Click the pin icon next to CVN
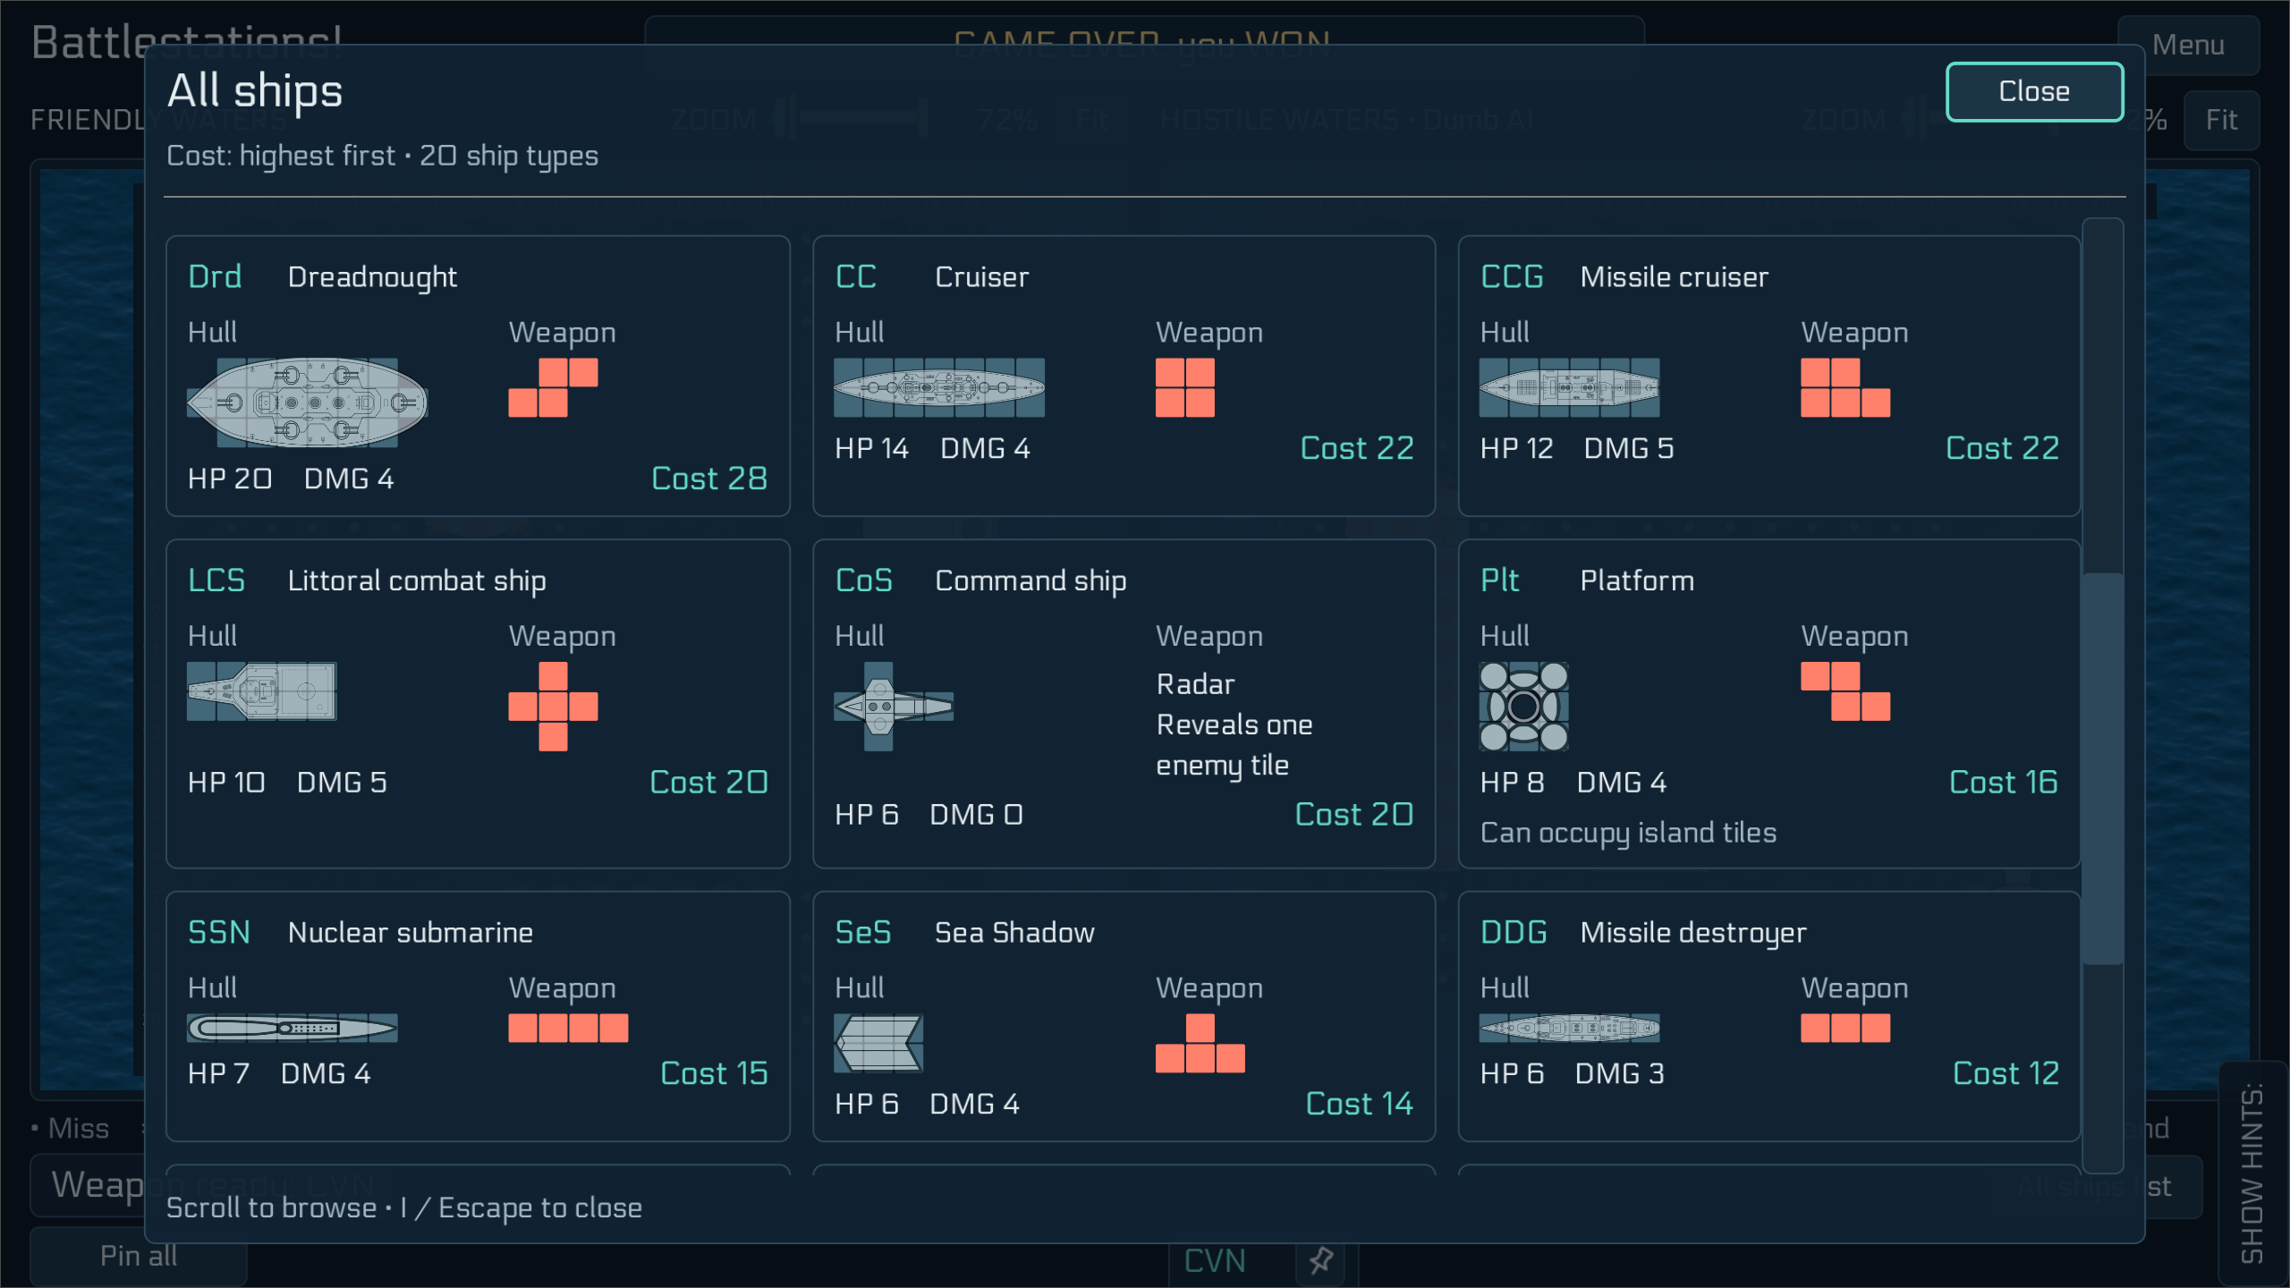This screenshot has width=2290, height=1288. 1321,1260
